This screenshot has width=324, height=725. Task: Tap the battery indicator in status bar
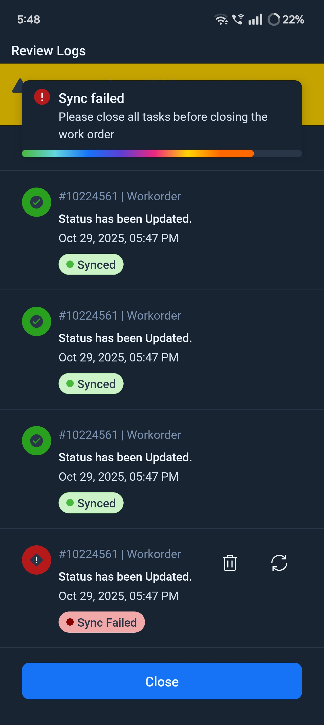point(286,19)
